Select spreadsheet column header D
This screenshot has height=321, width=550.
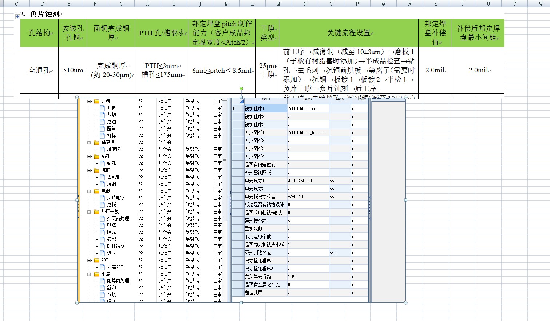(43, 4)
